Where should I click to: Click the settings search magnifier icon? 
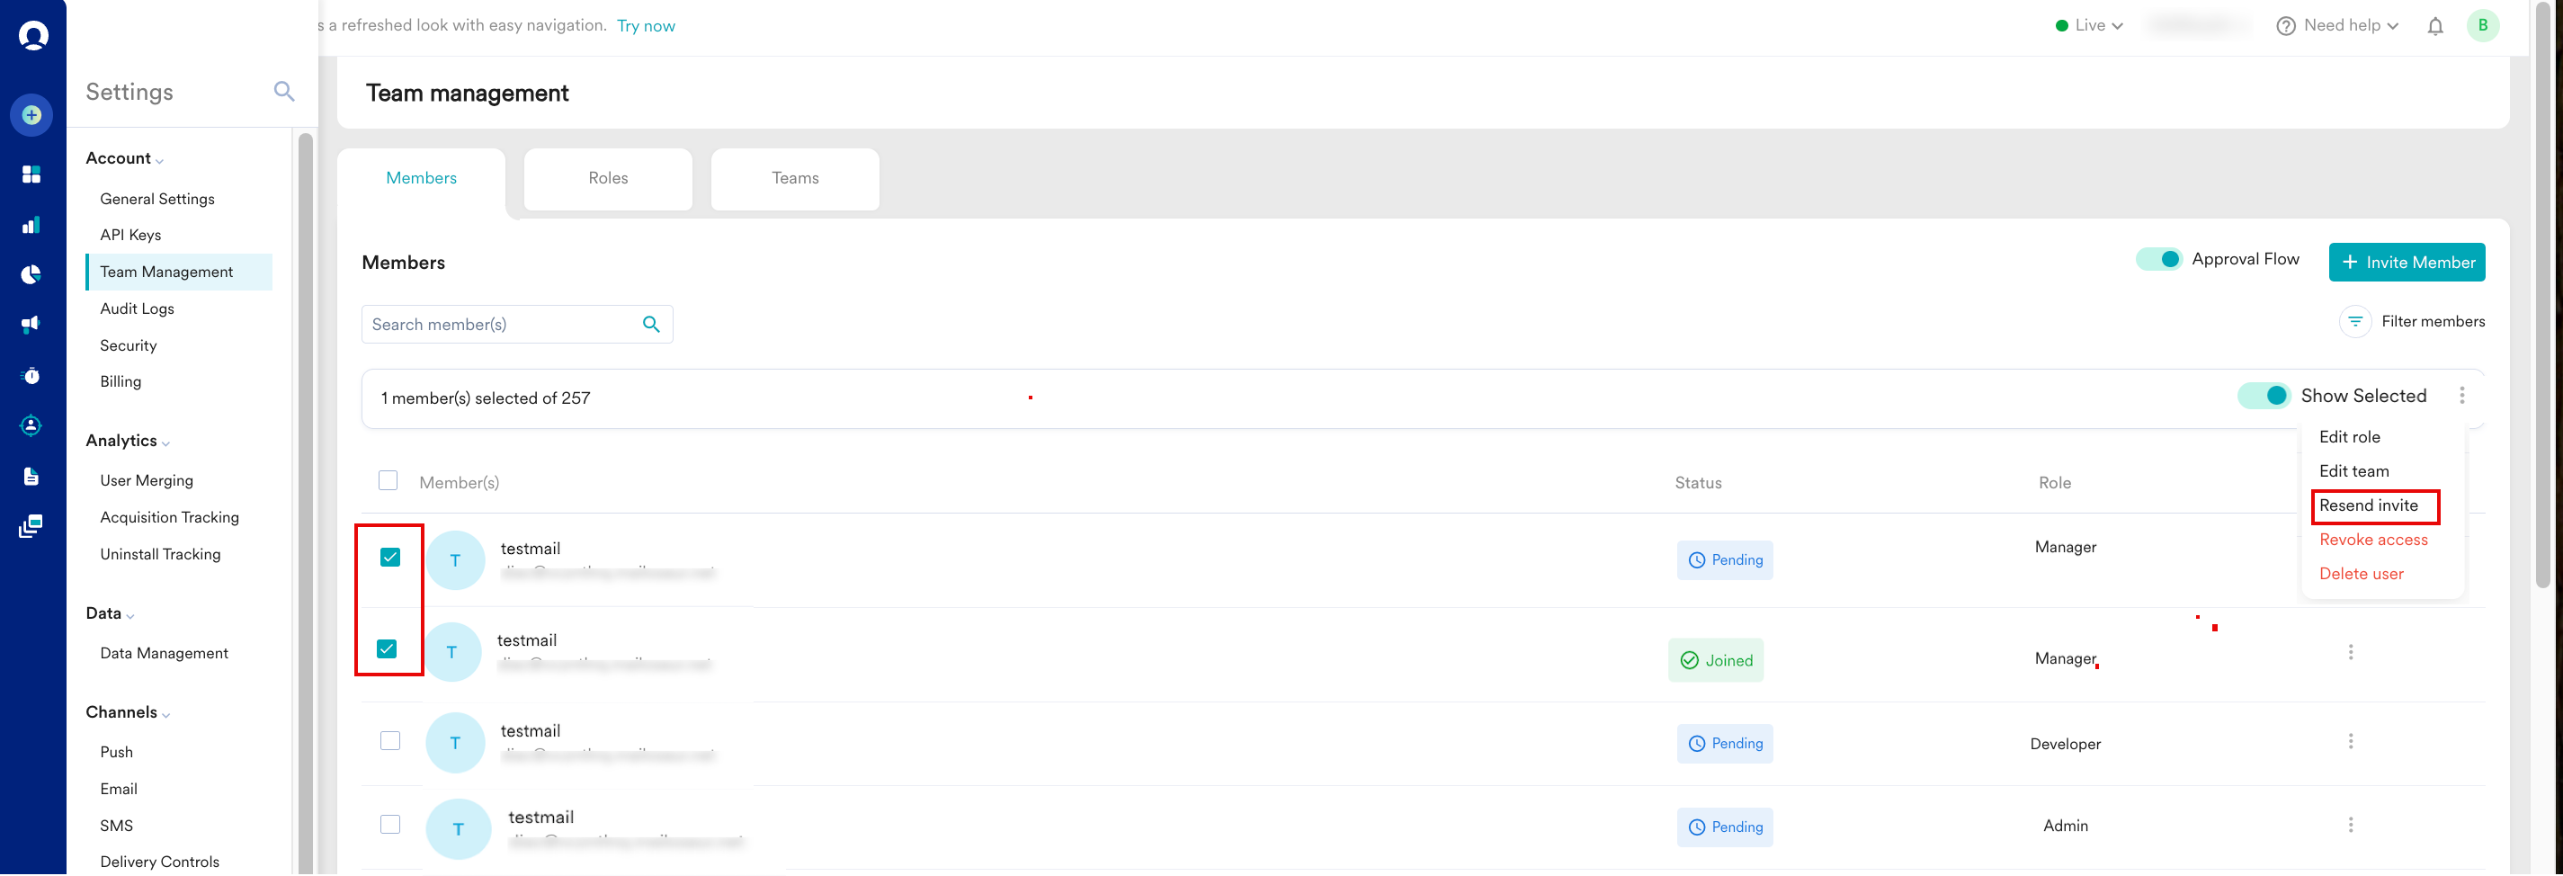pyautogui.click(x=283, y=92)
